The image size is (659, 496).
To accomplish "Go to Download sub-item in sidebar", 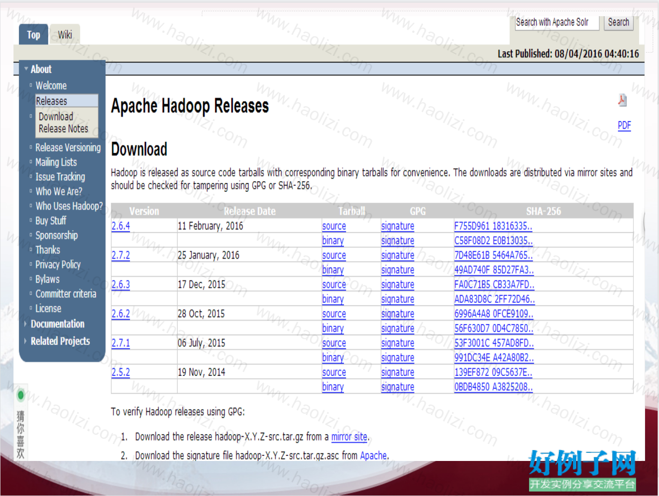I will (56, 116).
